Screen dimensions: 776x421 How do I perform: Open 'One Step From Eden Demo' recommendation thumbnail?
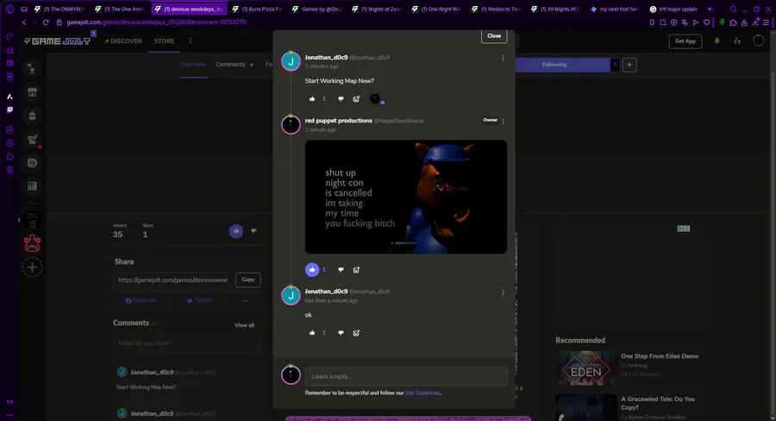[586, 368]
